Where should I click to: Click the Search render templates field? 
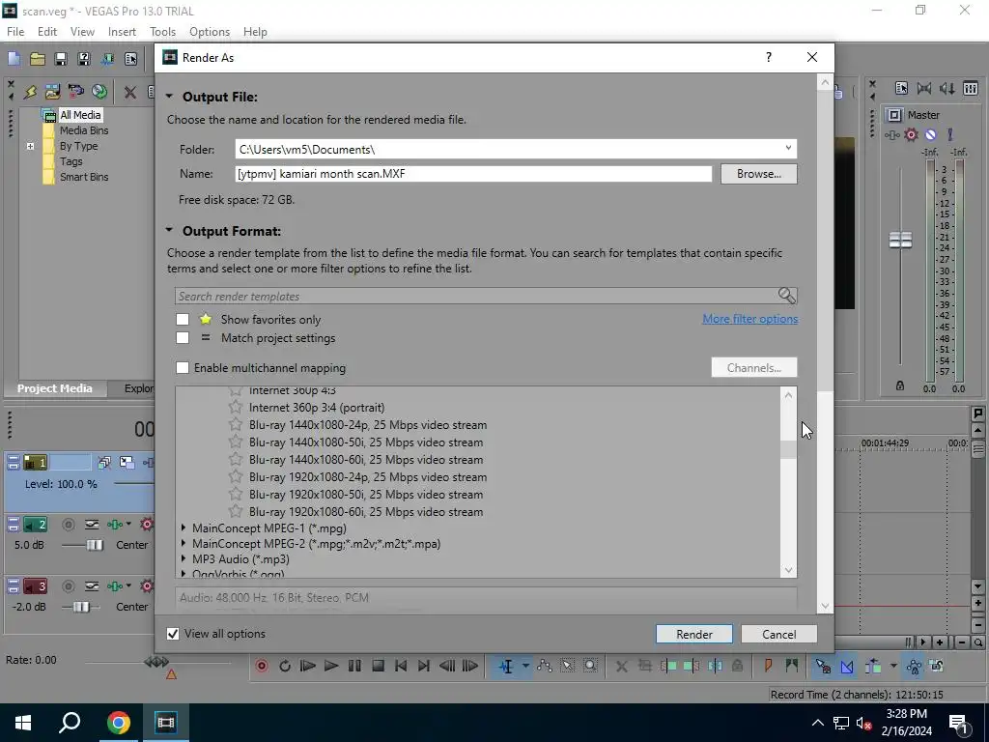click(476, 296)
